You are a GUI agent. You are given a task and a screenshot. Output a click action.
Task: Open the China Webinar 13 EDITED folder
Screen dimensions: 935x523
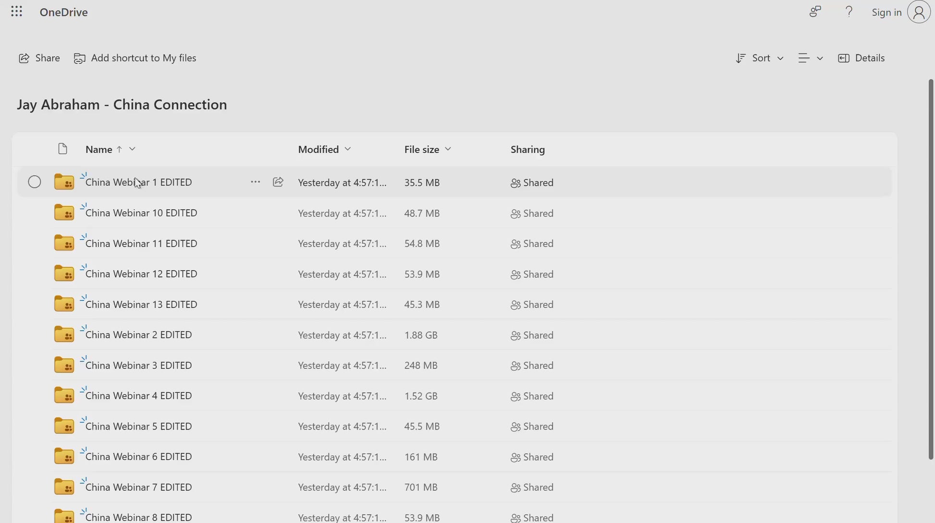point(141,304)
